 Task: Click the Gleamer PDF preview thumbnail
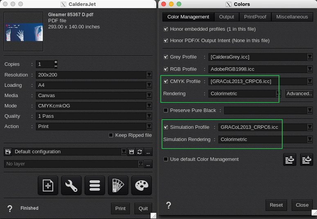(23, 32)
